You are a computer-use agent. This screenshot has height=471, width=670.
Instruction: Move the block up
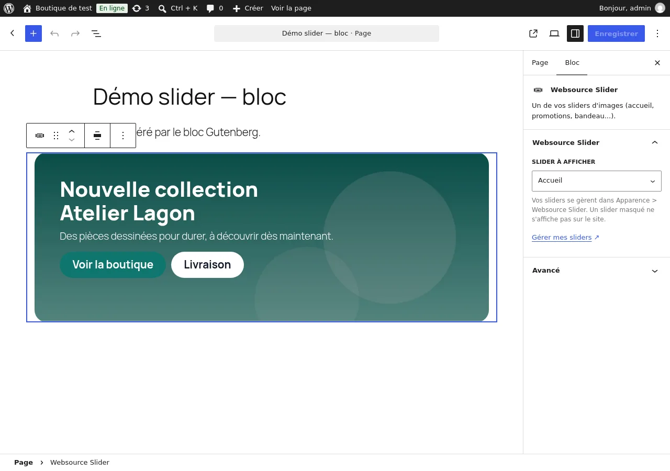(x=72, y=131)
